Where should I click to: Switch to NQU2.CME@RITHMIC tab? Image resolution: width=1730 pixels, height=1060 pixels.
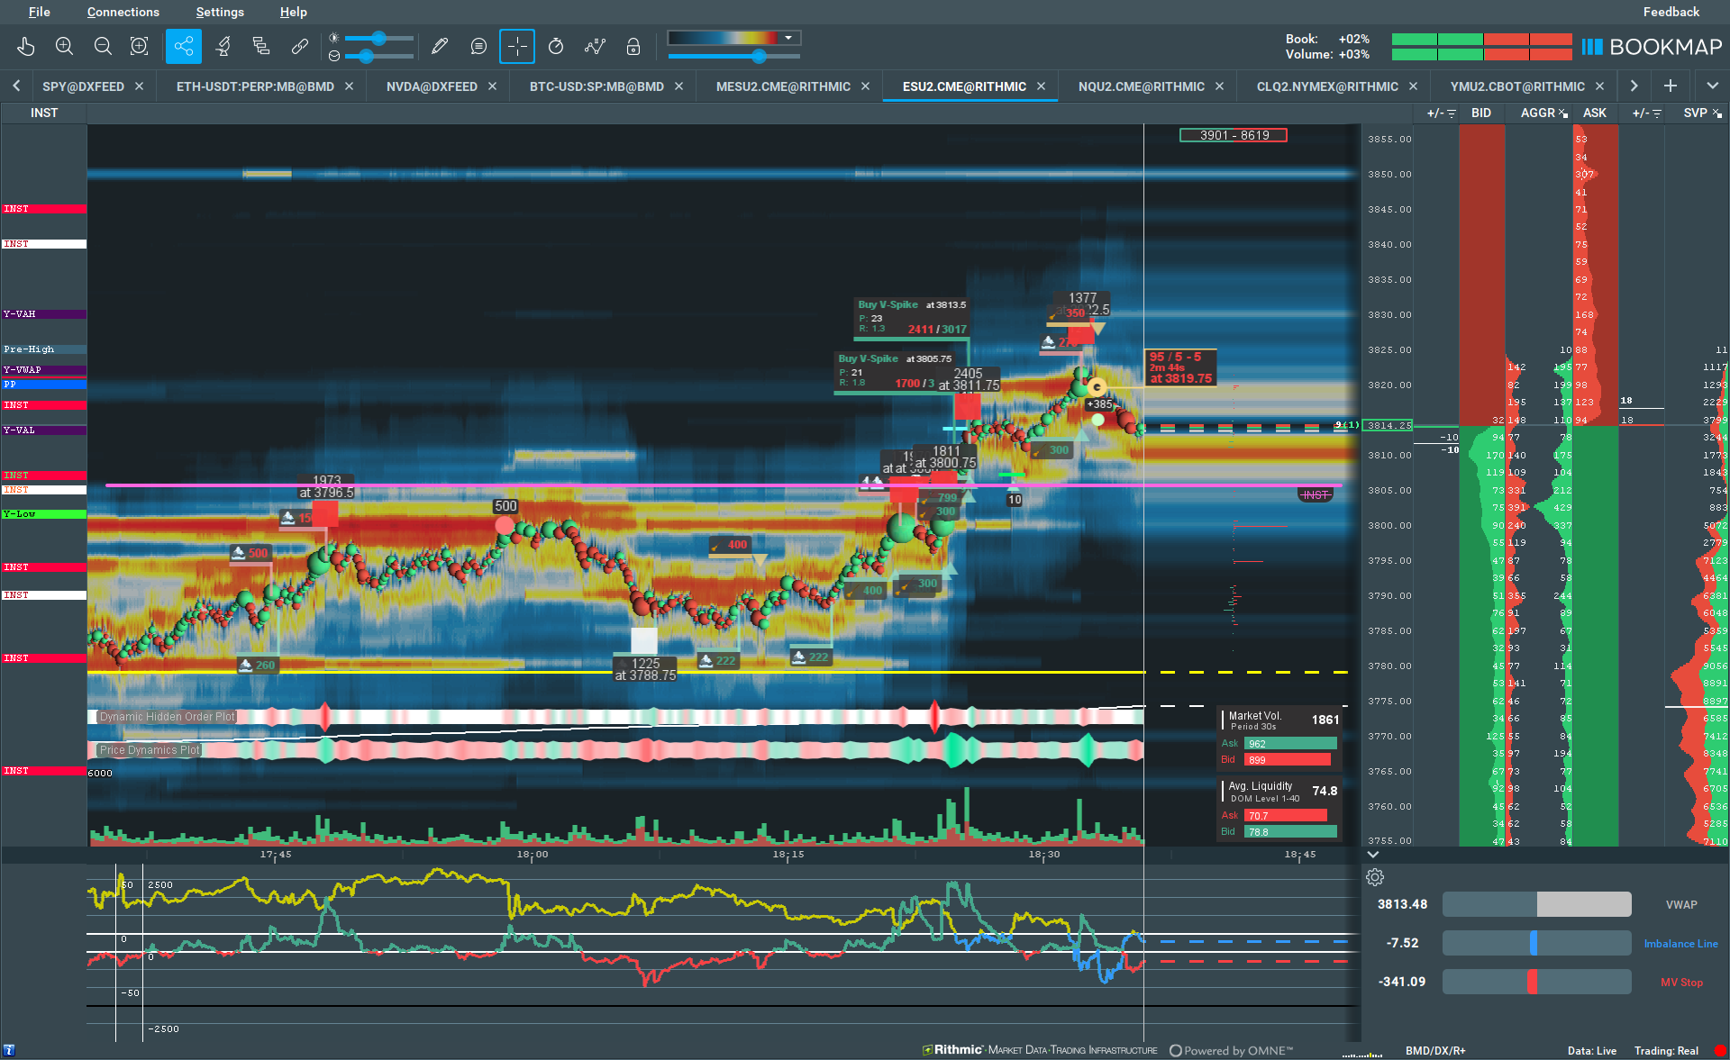(x=1141, y=86)
